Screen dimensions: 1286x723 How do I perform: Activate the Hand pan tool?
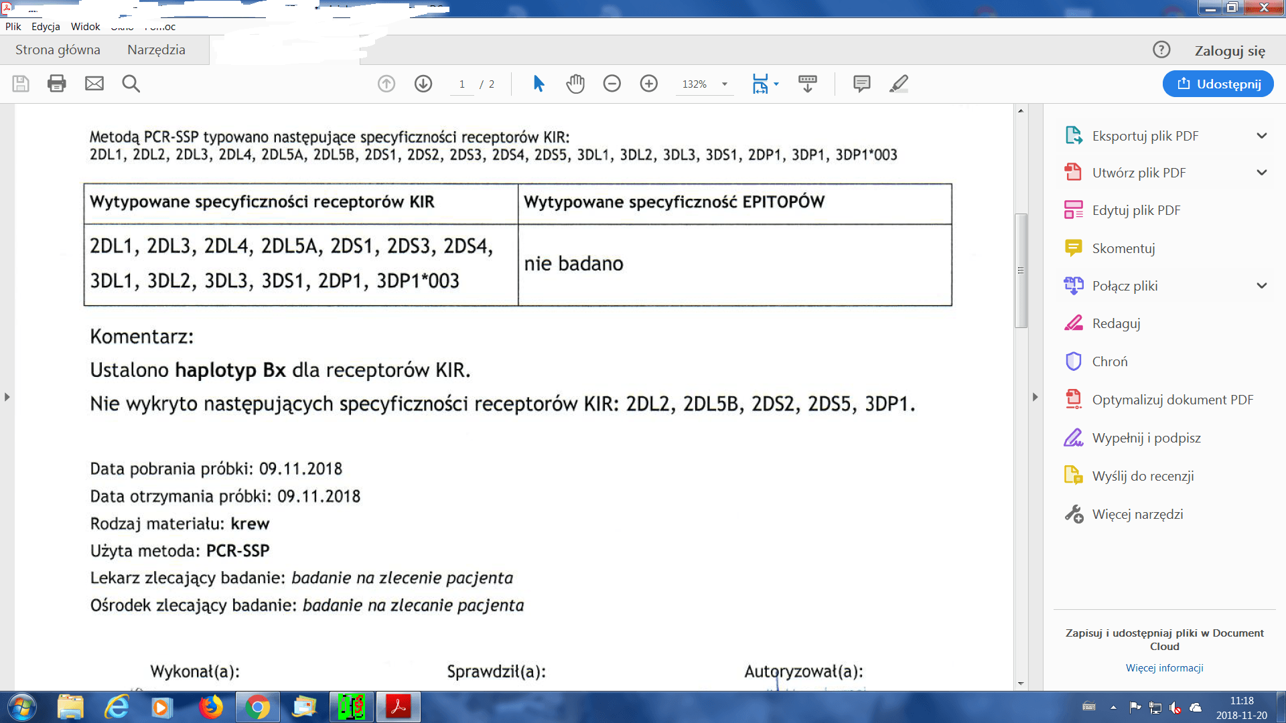(575, 84)
